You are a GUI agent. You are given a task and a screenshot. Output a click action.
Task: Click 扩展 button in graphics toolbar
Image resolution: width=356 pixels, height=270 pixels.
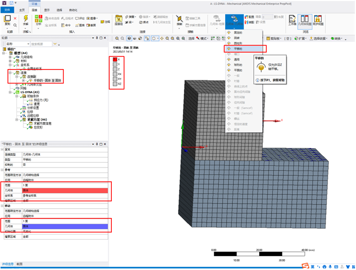pos(300,38)
